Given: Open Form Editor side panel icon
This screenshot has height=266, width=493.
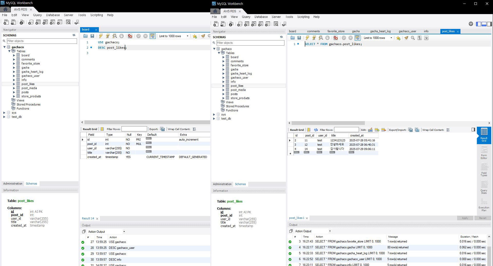Looking at the screenshot, I should 484,153.
